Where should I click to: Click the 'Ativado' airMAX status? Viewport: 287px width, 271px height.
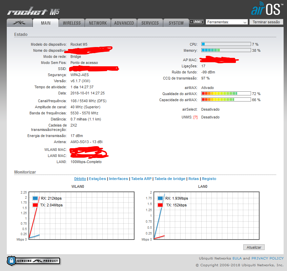click(208, 88)
